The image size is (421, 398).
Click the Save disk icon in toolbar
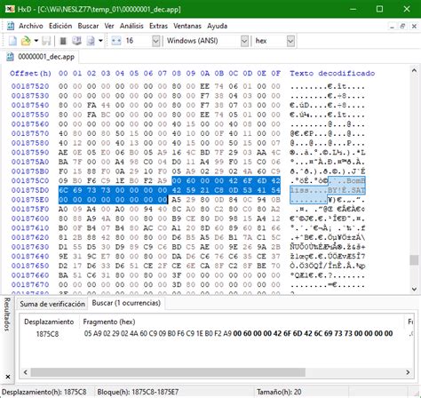pyautogui.click(x=46, y=41)
